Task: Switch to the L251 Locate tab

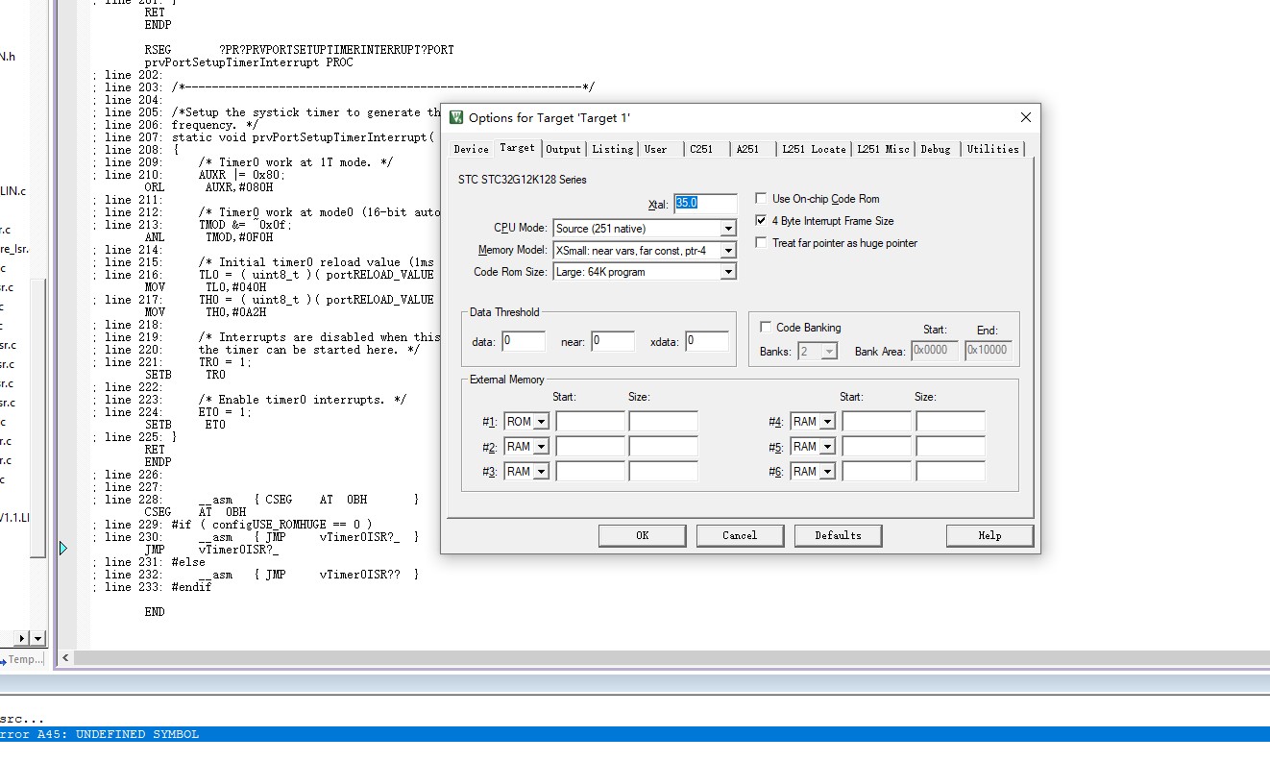Action: (814, 149)
